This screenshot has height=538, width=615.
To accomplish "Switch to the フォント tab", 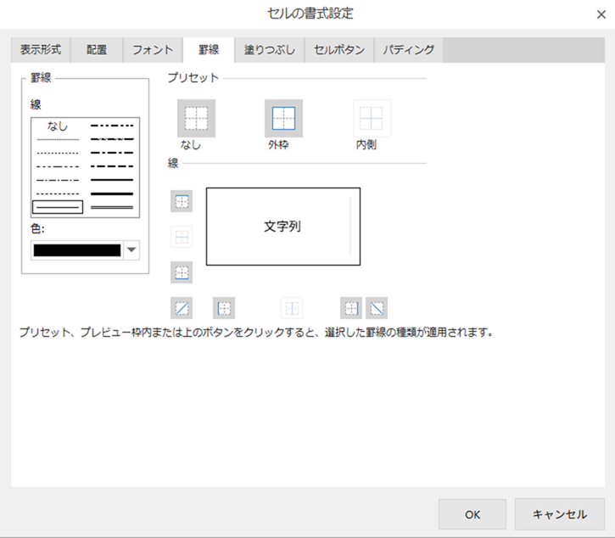I will coord(153,50).
